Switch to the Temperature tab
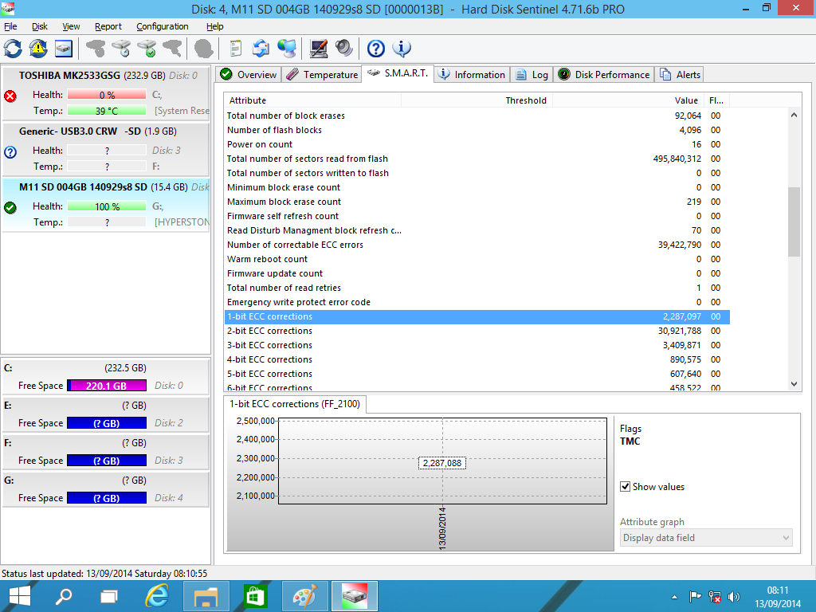The width and height of the screenshot is (816, 612). (322, 74)
